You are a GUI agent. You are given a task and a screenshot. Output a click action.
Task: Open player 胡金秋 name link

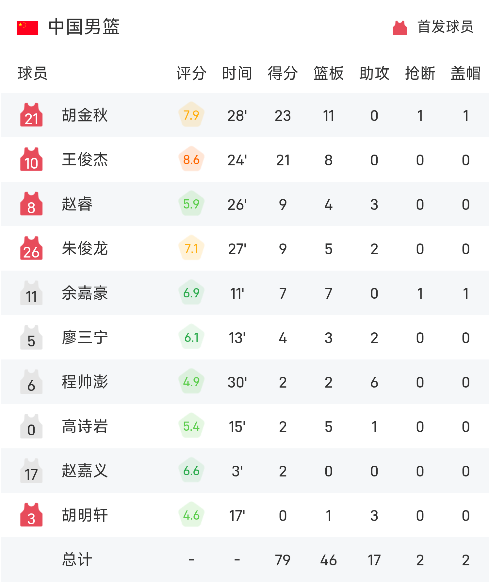click(85, 115)
